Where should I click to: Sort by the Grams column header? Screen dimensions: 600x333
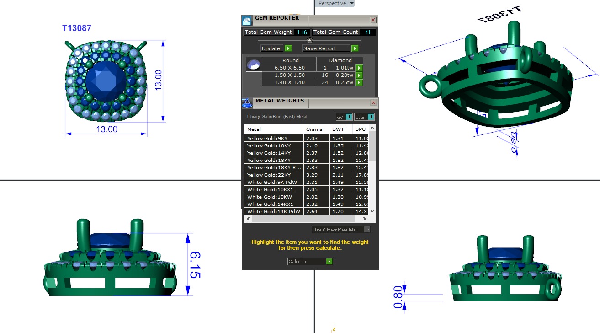tap(315, 129)
